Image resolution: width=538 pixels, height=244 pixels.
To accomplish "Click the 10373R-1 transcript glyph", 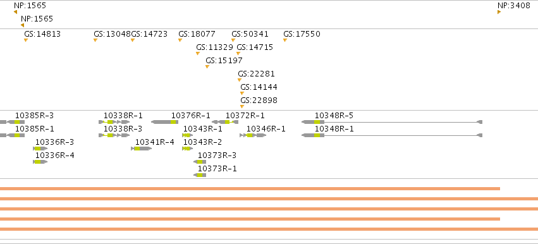I will coord(200,175).
